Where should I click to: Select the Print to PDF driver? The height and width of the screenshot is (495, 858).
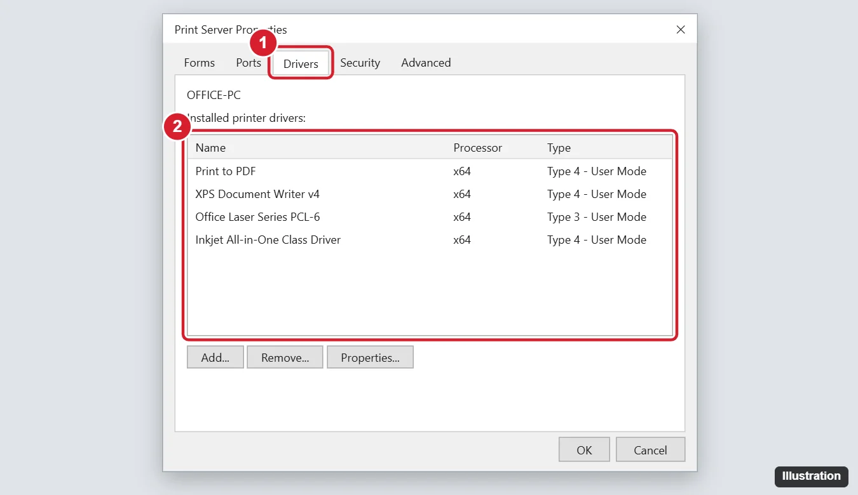coord(430,171)
